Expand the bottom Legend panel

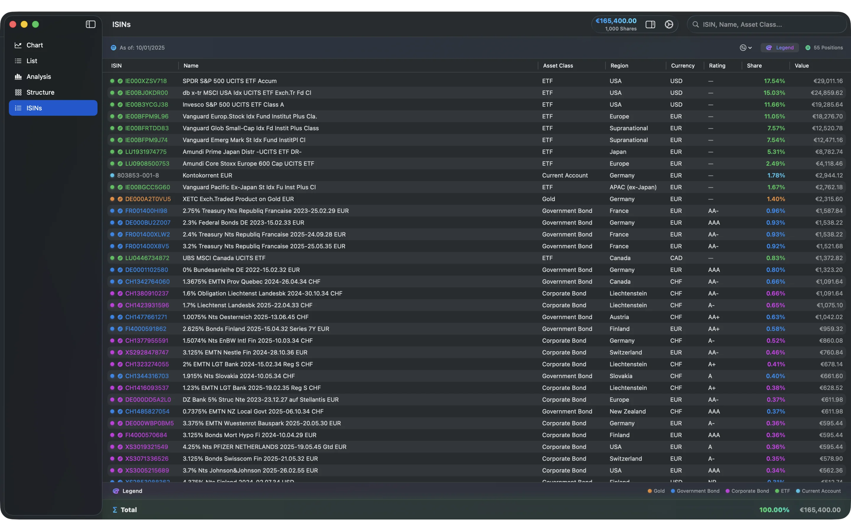[128, 491]
